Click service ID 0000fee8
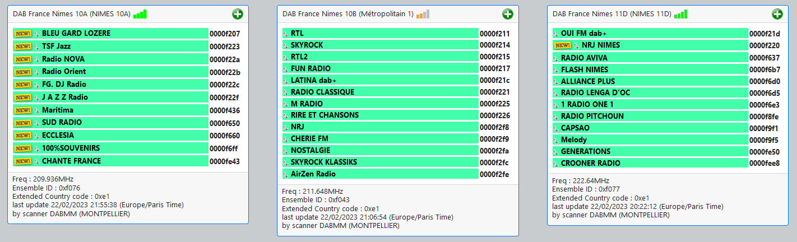This screenshot has height=242, width=797. 764,164
